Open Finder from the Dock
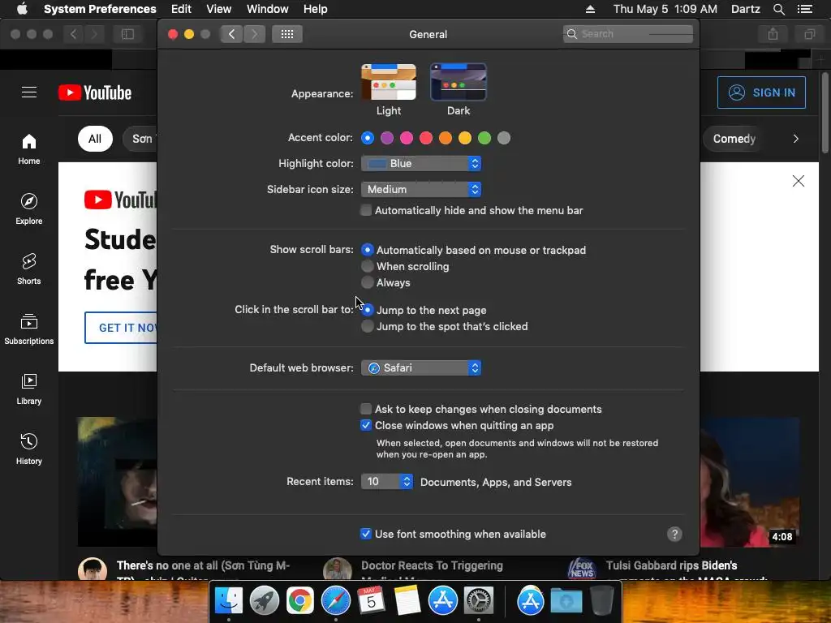Screen dimensions: 831x623 click(228, 600)
